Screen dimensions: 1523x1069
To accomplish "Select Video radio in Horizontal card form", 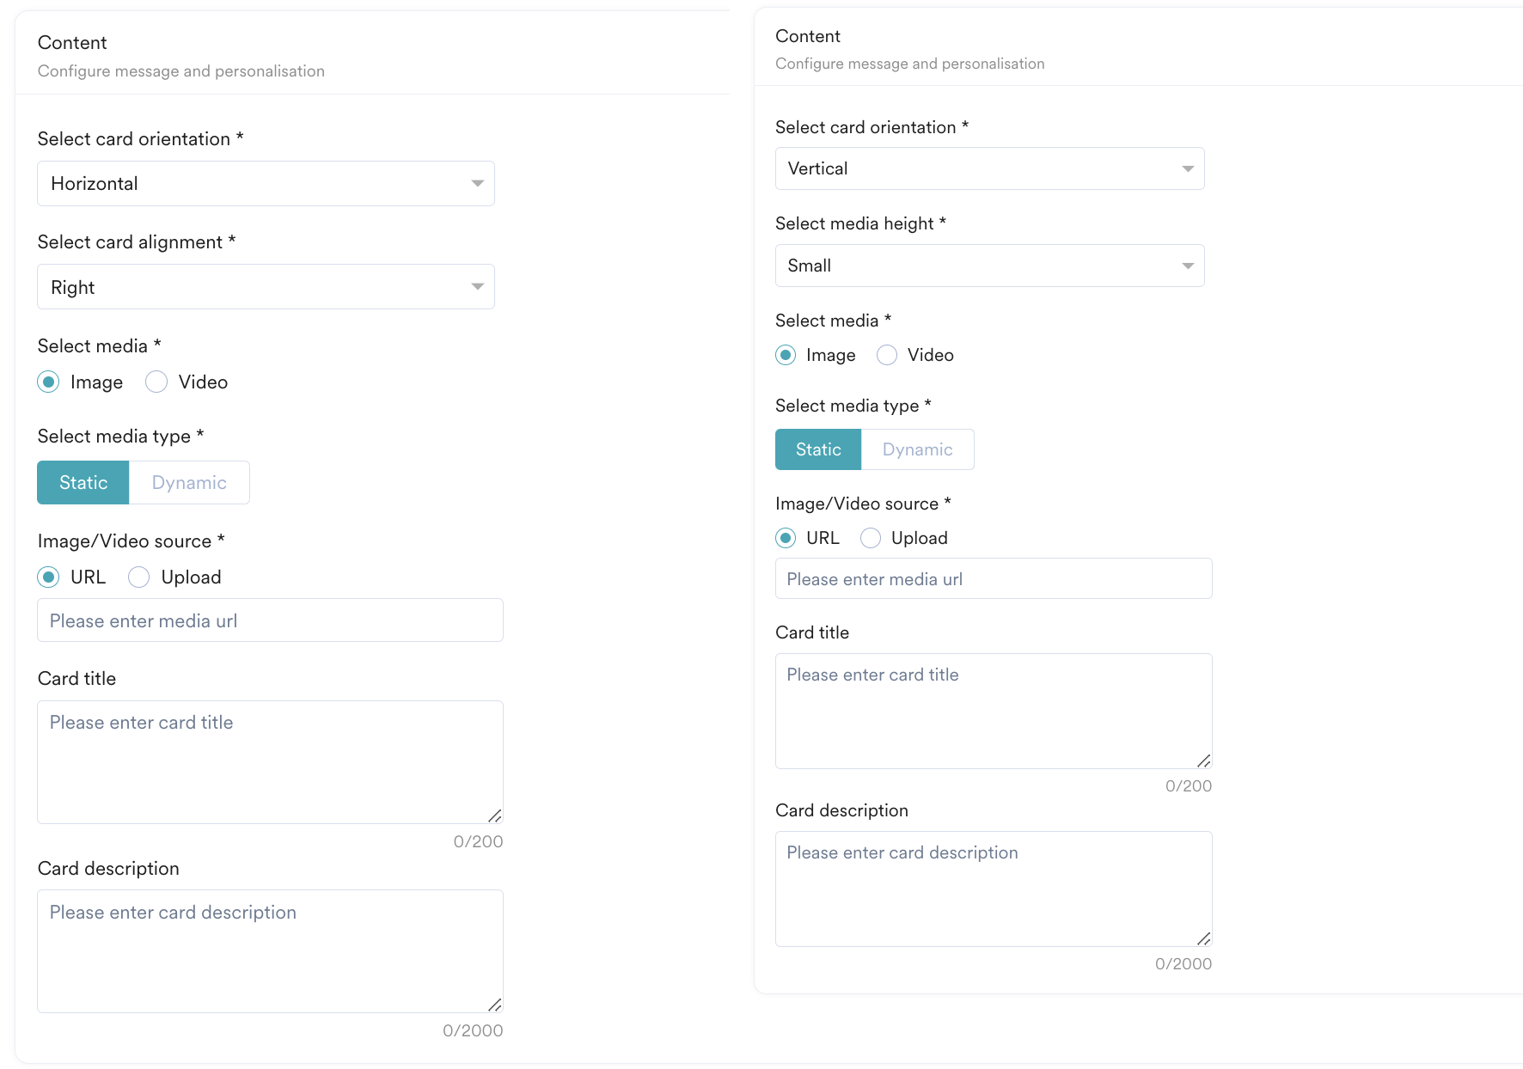I will click(156, 382).
